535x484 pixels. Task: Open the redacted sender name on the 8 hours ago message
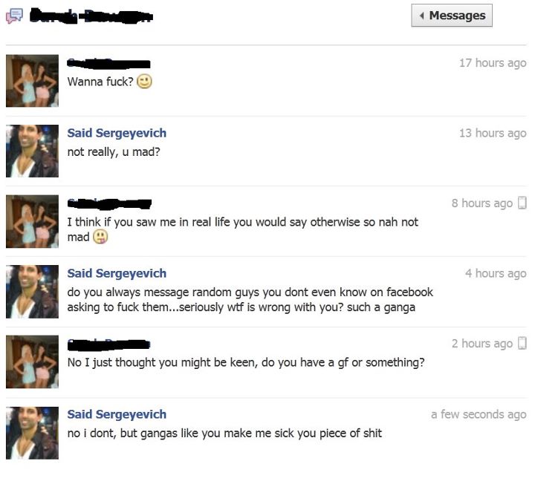(109, 203)
